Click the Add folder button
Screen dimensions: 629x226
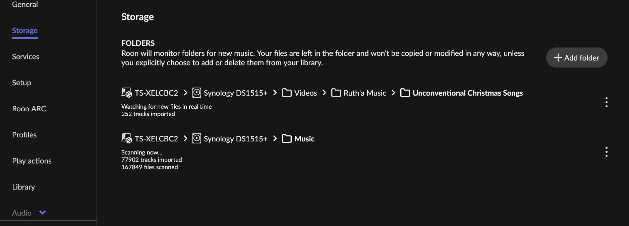point(576,58)
